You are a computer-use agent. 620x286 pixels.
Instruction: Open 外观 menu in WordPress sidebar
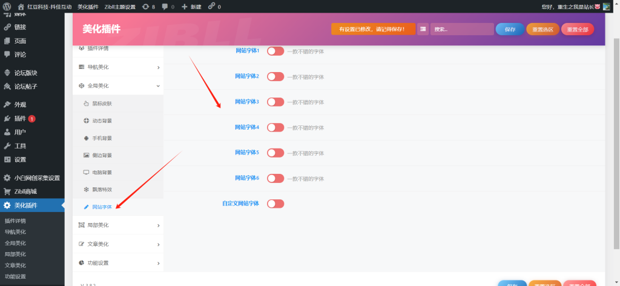20,104
